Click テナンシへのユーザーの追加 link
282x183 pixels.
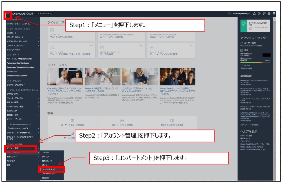251,46
